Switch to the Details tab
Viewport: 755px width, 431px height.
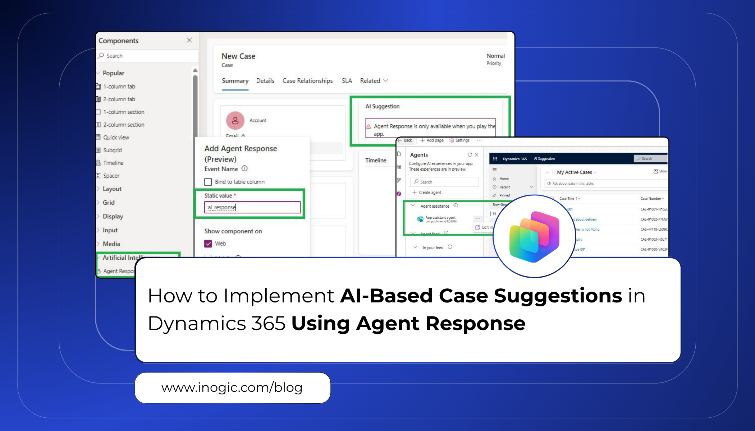point(265,81)
